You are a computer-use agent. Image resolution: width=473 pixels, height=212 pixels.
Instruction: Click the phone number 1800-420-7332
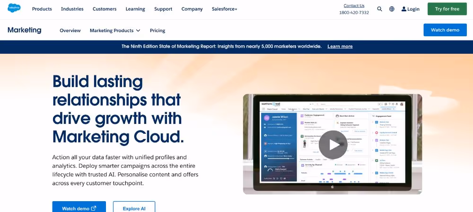[354, 13]
